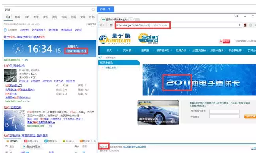Click the Baike clock thumbnail image

[x=14, y=121]
